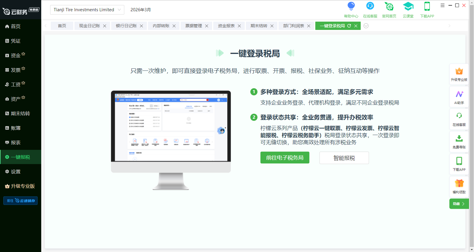Click the 前往电子税务局 button
This screenshot has height=252, width=474.
click(285, 158)
